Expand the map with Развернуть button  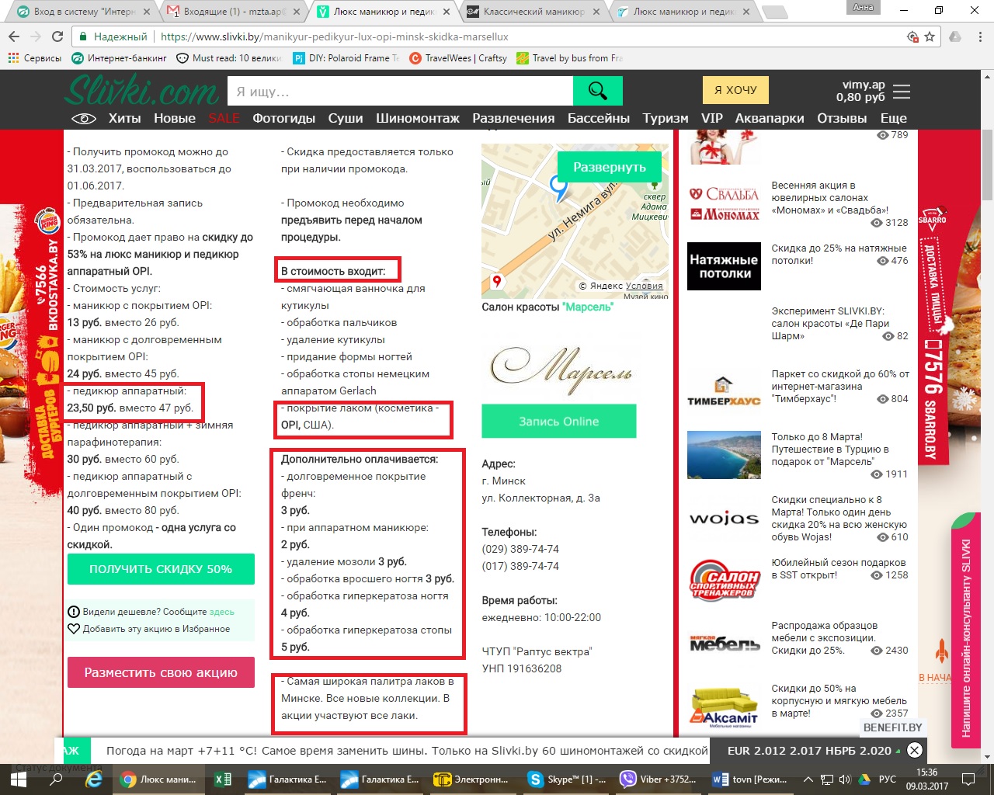coord(610,167)
